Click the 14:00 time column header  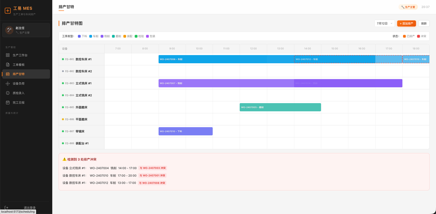[x=308, y=49]
